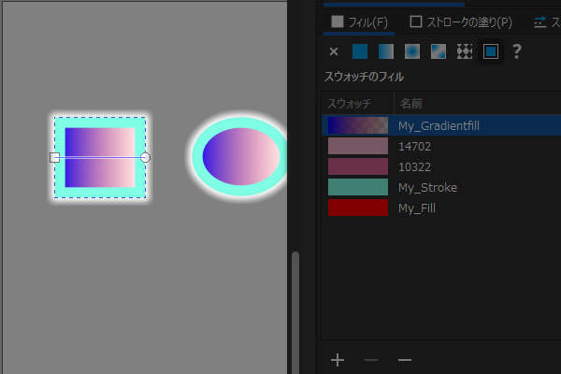Choose the mesh gradient fill icon
This screenshot has height=374, width=561.
click(439, 51)
